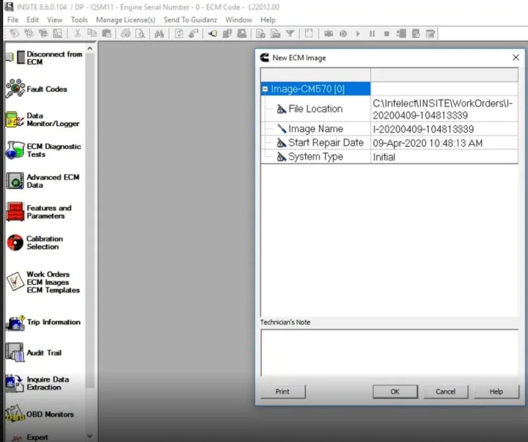Launch ECM Diagnostic Tests flask icon
528x442 pixels.
15,150
